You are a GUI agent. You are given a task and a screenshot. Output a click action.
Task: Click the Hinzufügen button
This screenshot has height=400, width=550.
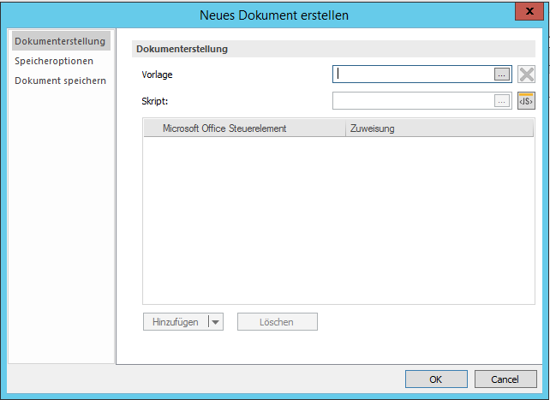coord(176,322)
